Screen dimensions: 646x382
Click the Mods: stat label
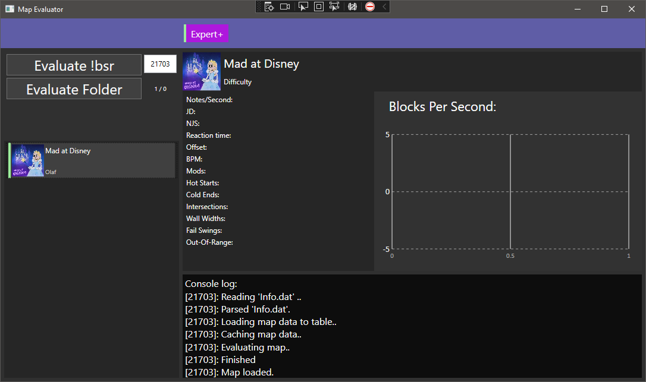coord(196,171)
